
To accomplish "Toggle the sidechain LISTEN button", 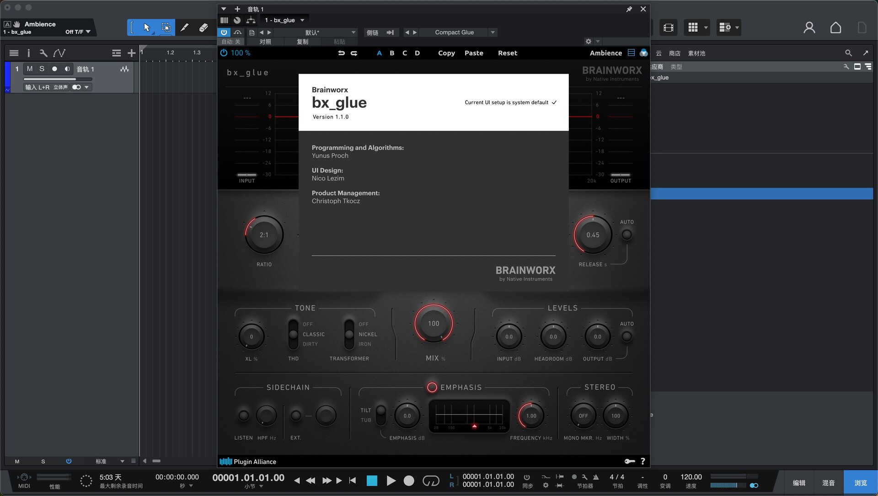I will tap(244, 416).
